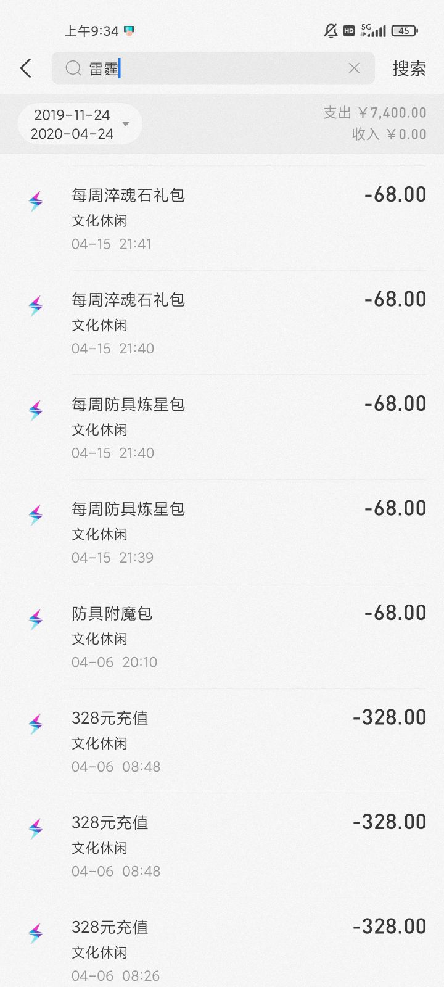Tap the -68.00 amount of 防具附魔包
This screenshot has width=444, height=987.
[x=395, y=613]
